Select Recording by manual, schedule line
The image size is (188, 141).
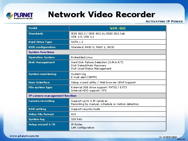(x=105, y=104)
